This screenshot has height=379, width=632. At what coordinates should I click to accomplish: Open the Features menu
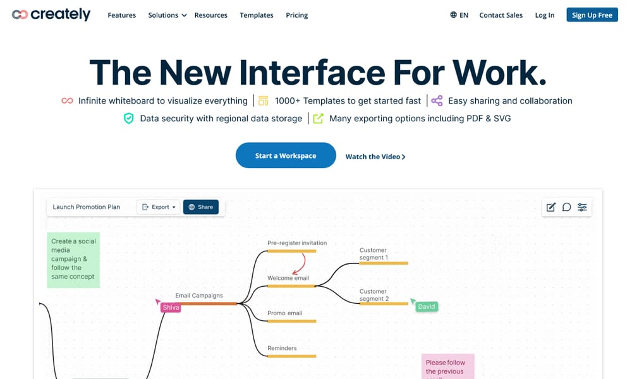tap(122, 15)
